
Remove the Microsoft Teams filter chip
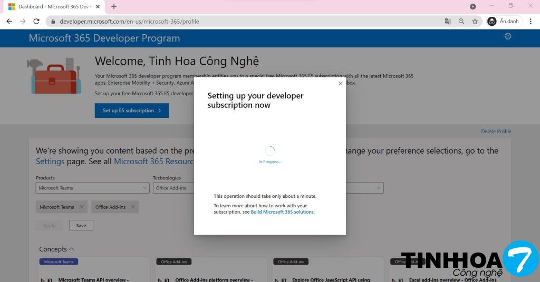pyautogui.click(x=81, y=207)
